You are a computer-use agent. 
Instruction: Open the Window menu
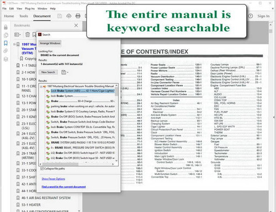click(43, 9)
